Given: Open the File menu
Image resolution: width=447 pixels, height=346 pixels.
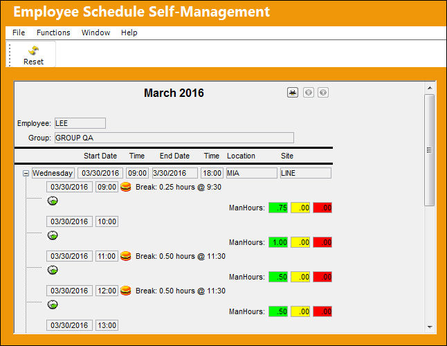Looking at the screenshot, I should [19, 33].
